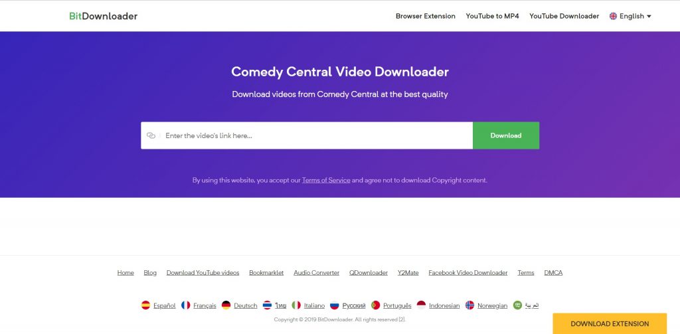Open the Facebook Video Downloader link

(x=468, y=273)
